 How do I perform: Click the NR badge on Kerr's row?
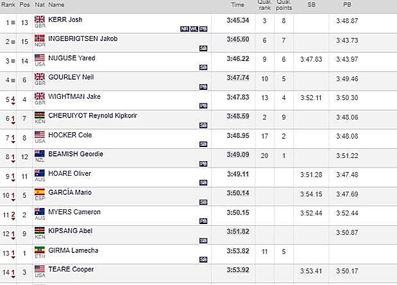point(185,29)
